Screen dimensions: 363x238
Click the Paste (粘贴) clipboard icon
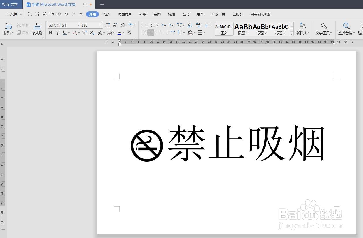(8, 26)
